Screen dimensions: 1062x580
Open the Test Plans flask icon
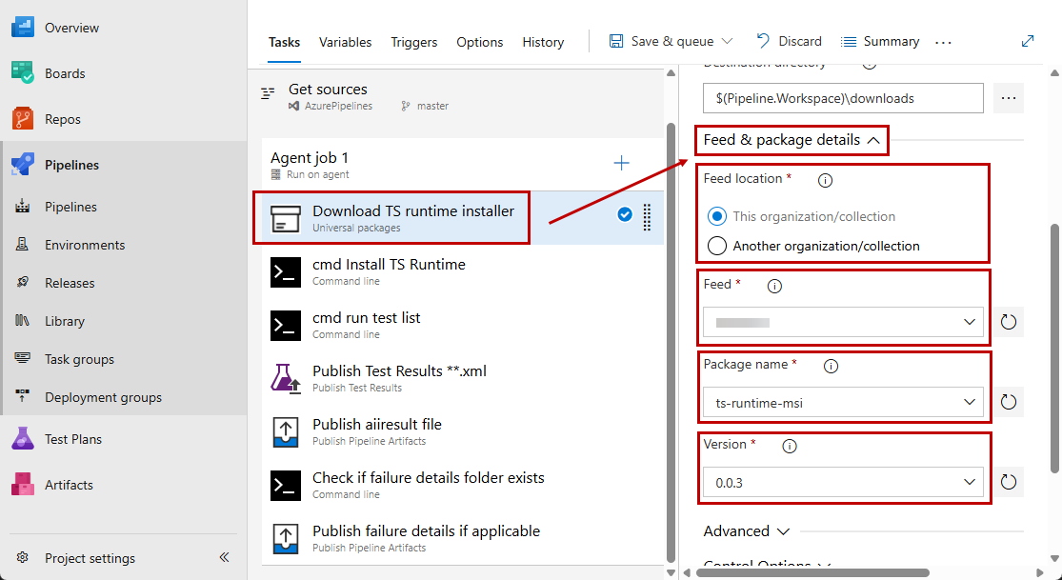(x=22, y=439)
